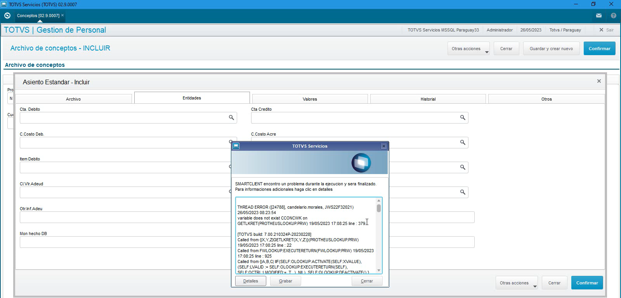621x298 pixels.
Task: Open lookup for Item Credito row magnifier
Action: [x=463, y=167]
